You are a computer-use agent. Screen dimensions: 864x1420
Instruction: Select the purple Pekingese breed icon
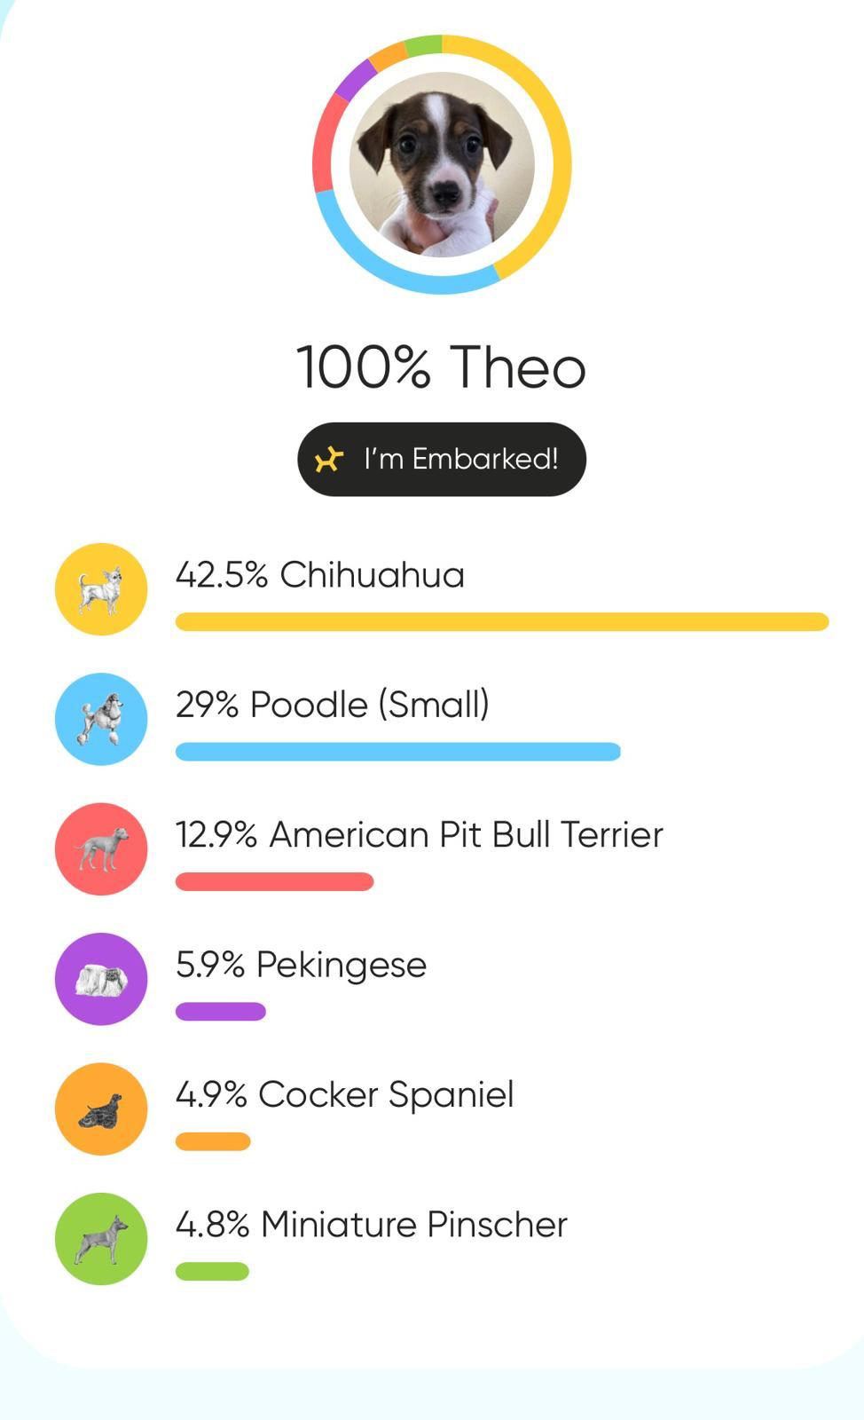coord(101,979)
